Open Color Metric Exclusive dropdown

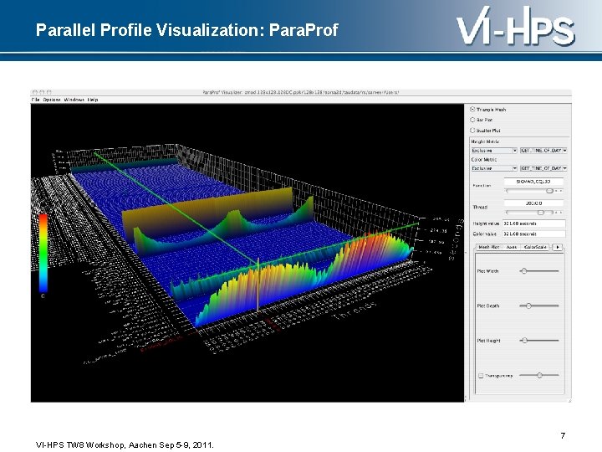[494, 168]
